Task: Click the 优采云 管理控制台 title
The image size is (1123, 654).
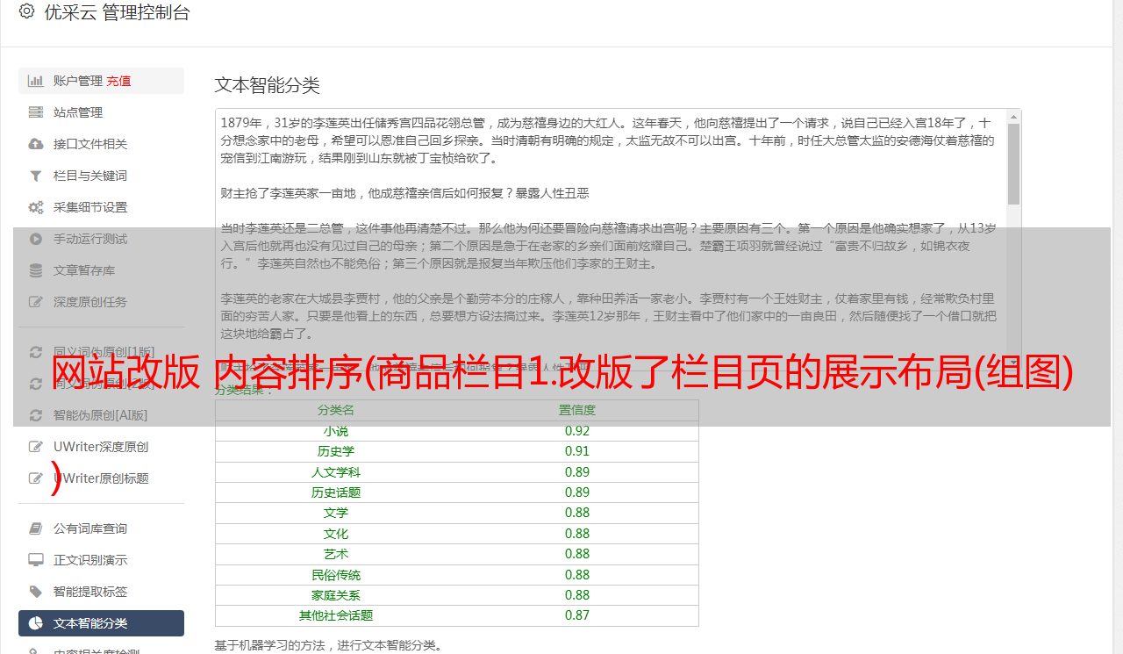Action: (x=117, y=12)
